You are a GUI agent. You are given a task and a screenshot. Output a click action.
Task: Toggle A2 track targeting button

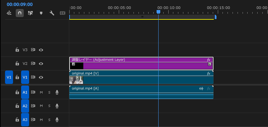(x=25, y=106)
